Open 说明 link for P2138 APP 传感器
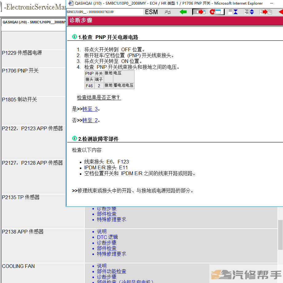 [x=102, y=231]
